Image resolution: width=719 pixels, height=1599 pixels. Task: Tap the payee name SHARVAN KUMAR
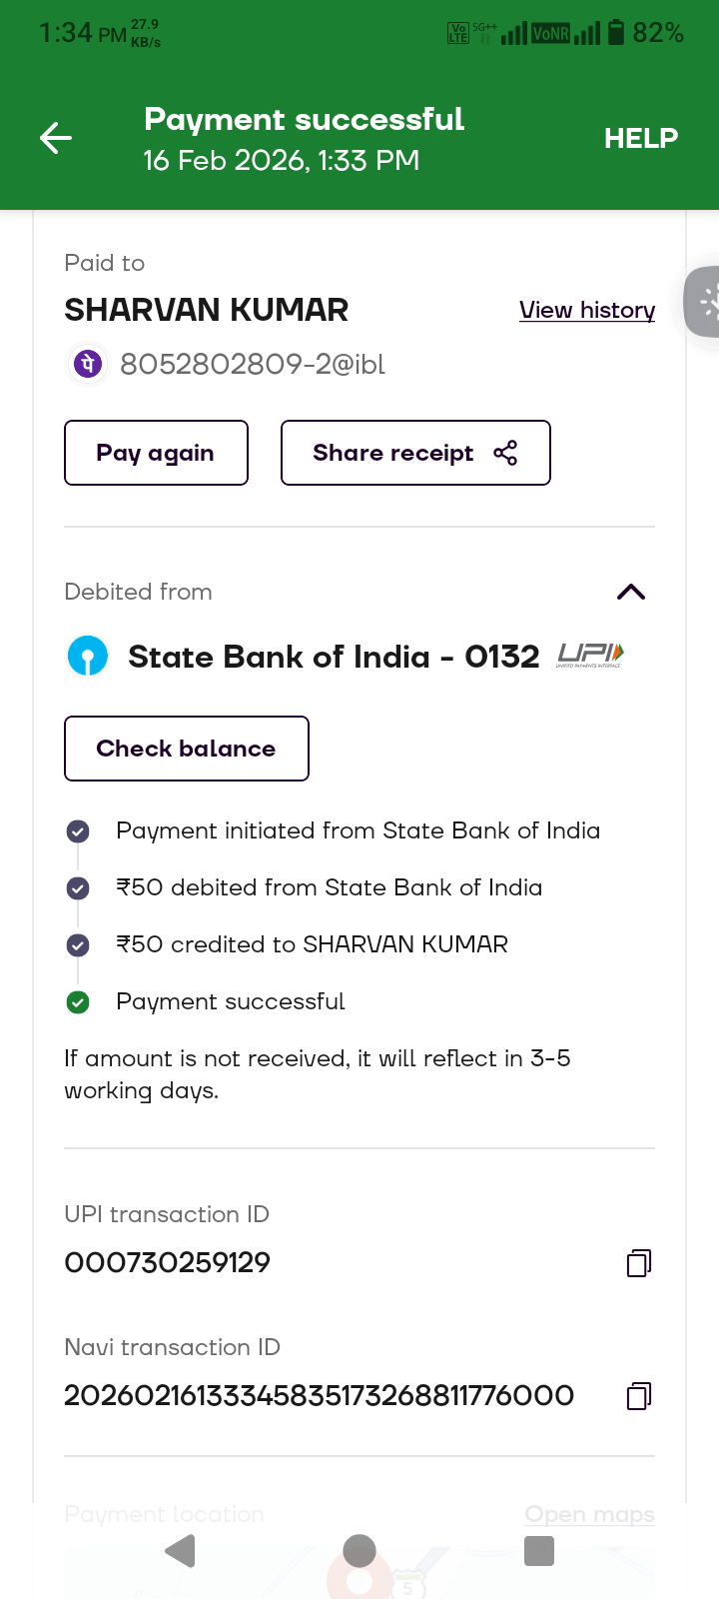click(x=207, y=310)
